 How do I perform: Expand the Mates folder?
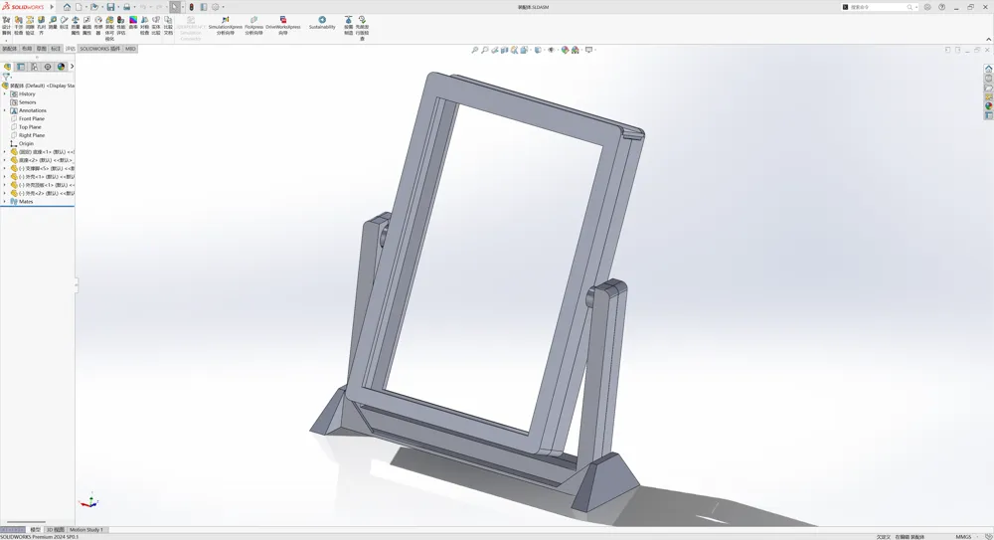point(4,201)
